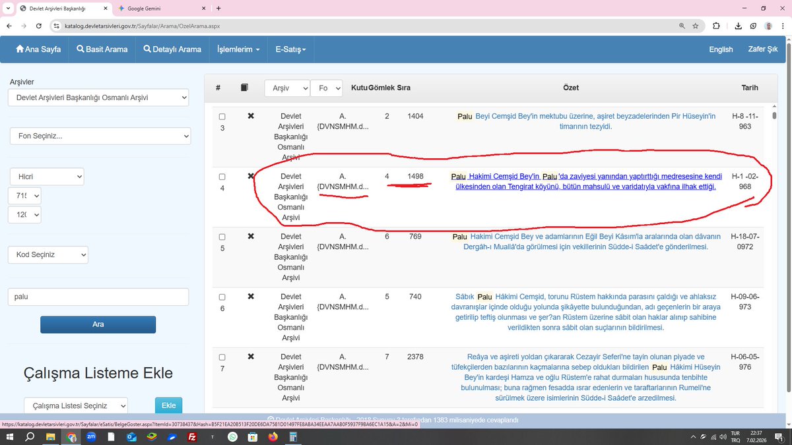Open record summary about Pir Hüseyin'in timarı
Image resolution: width=792 pixels, height=445 pixels.
(x=586, y=121)
